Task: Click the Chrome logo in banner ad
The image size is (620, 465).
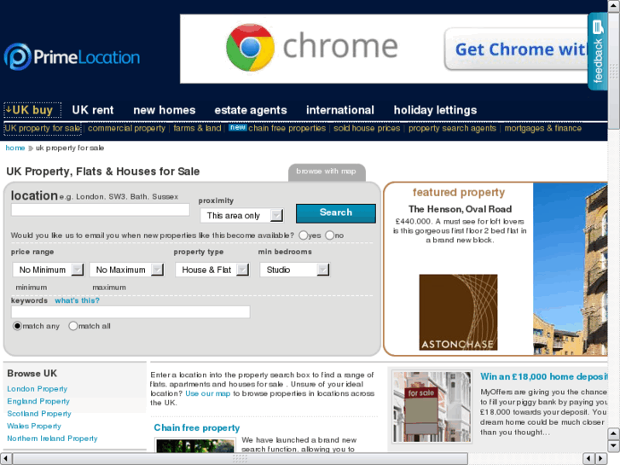Action: (250, 48)
